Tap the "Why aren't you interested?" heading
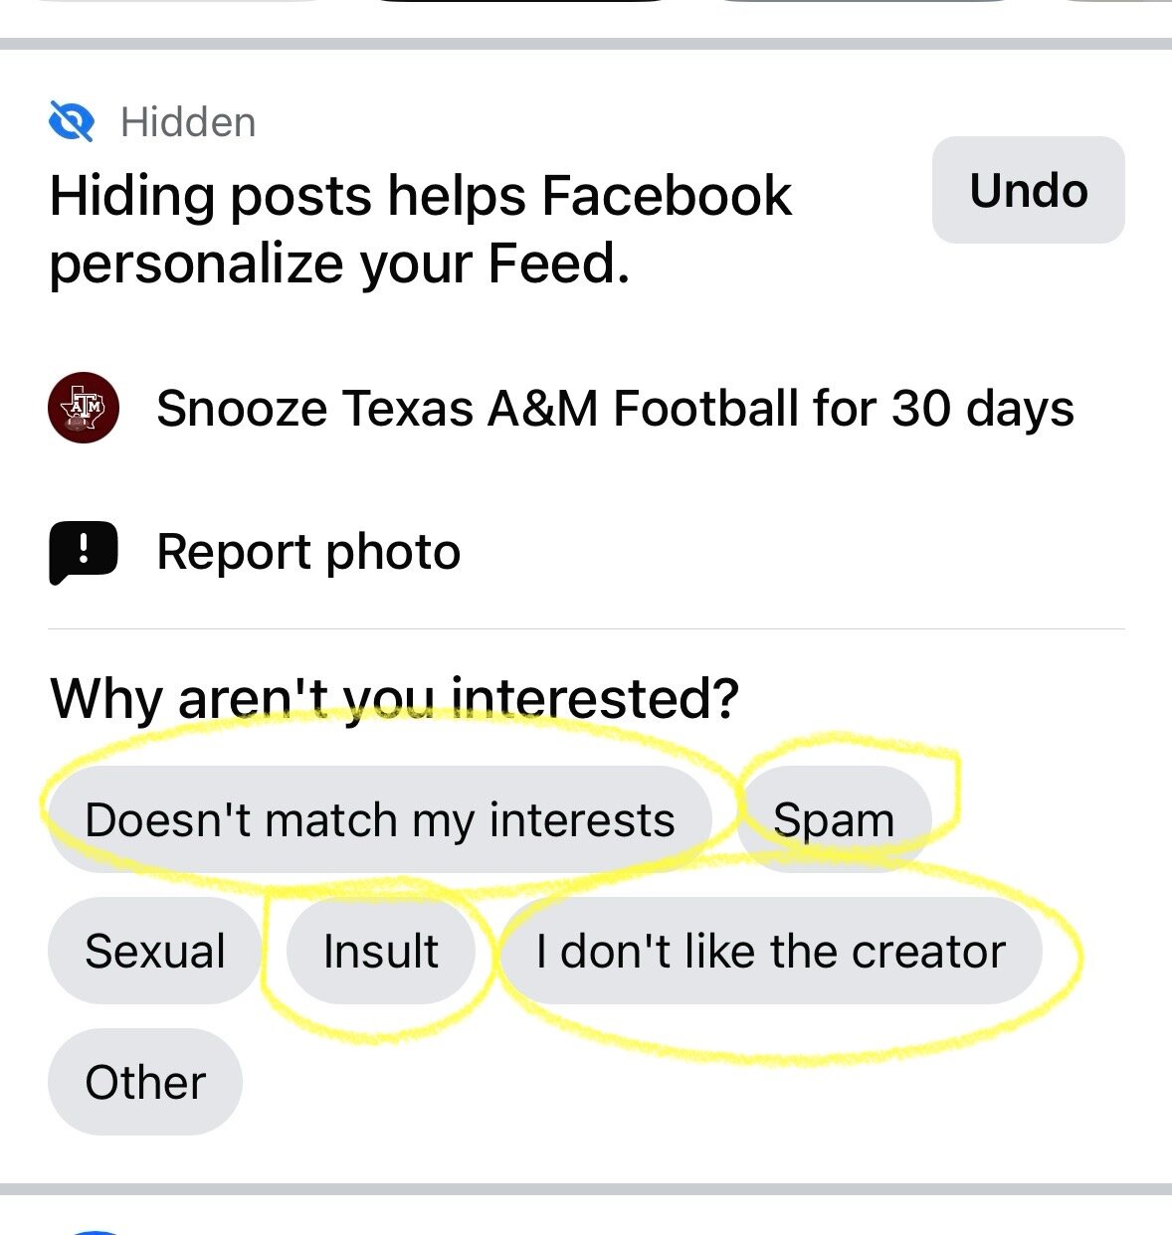Viewport: 1172px width, 1235px height. 395,698
